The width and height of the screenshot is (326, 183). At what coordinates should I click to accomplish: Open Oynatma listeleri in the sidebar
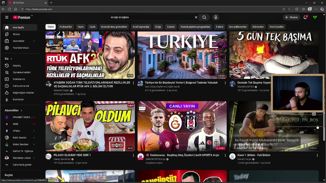point(20,72)
